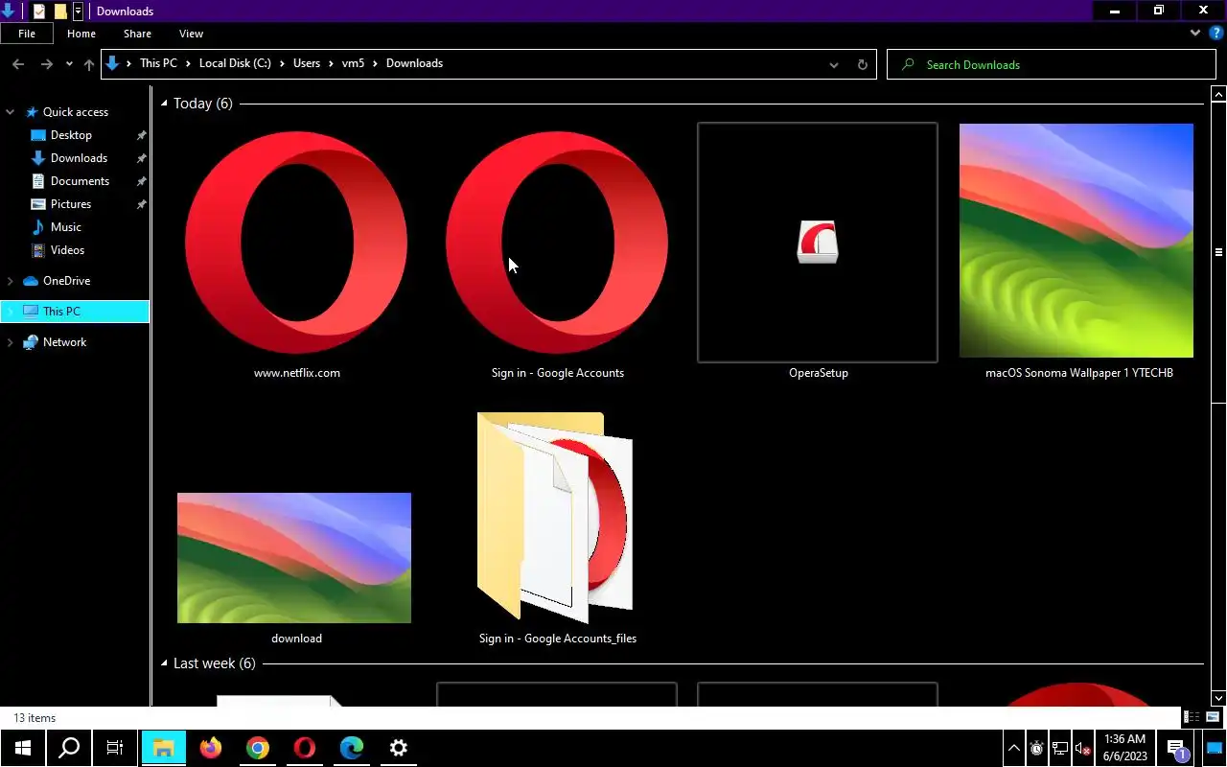Click the File Explorer taskbar button
This screenshot has width=1227, height=767.
coord(164,748)
